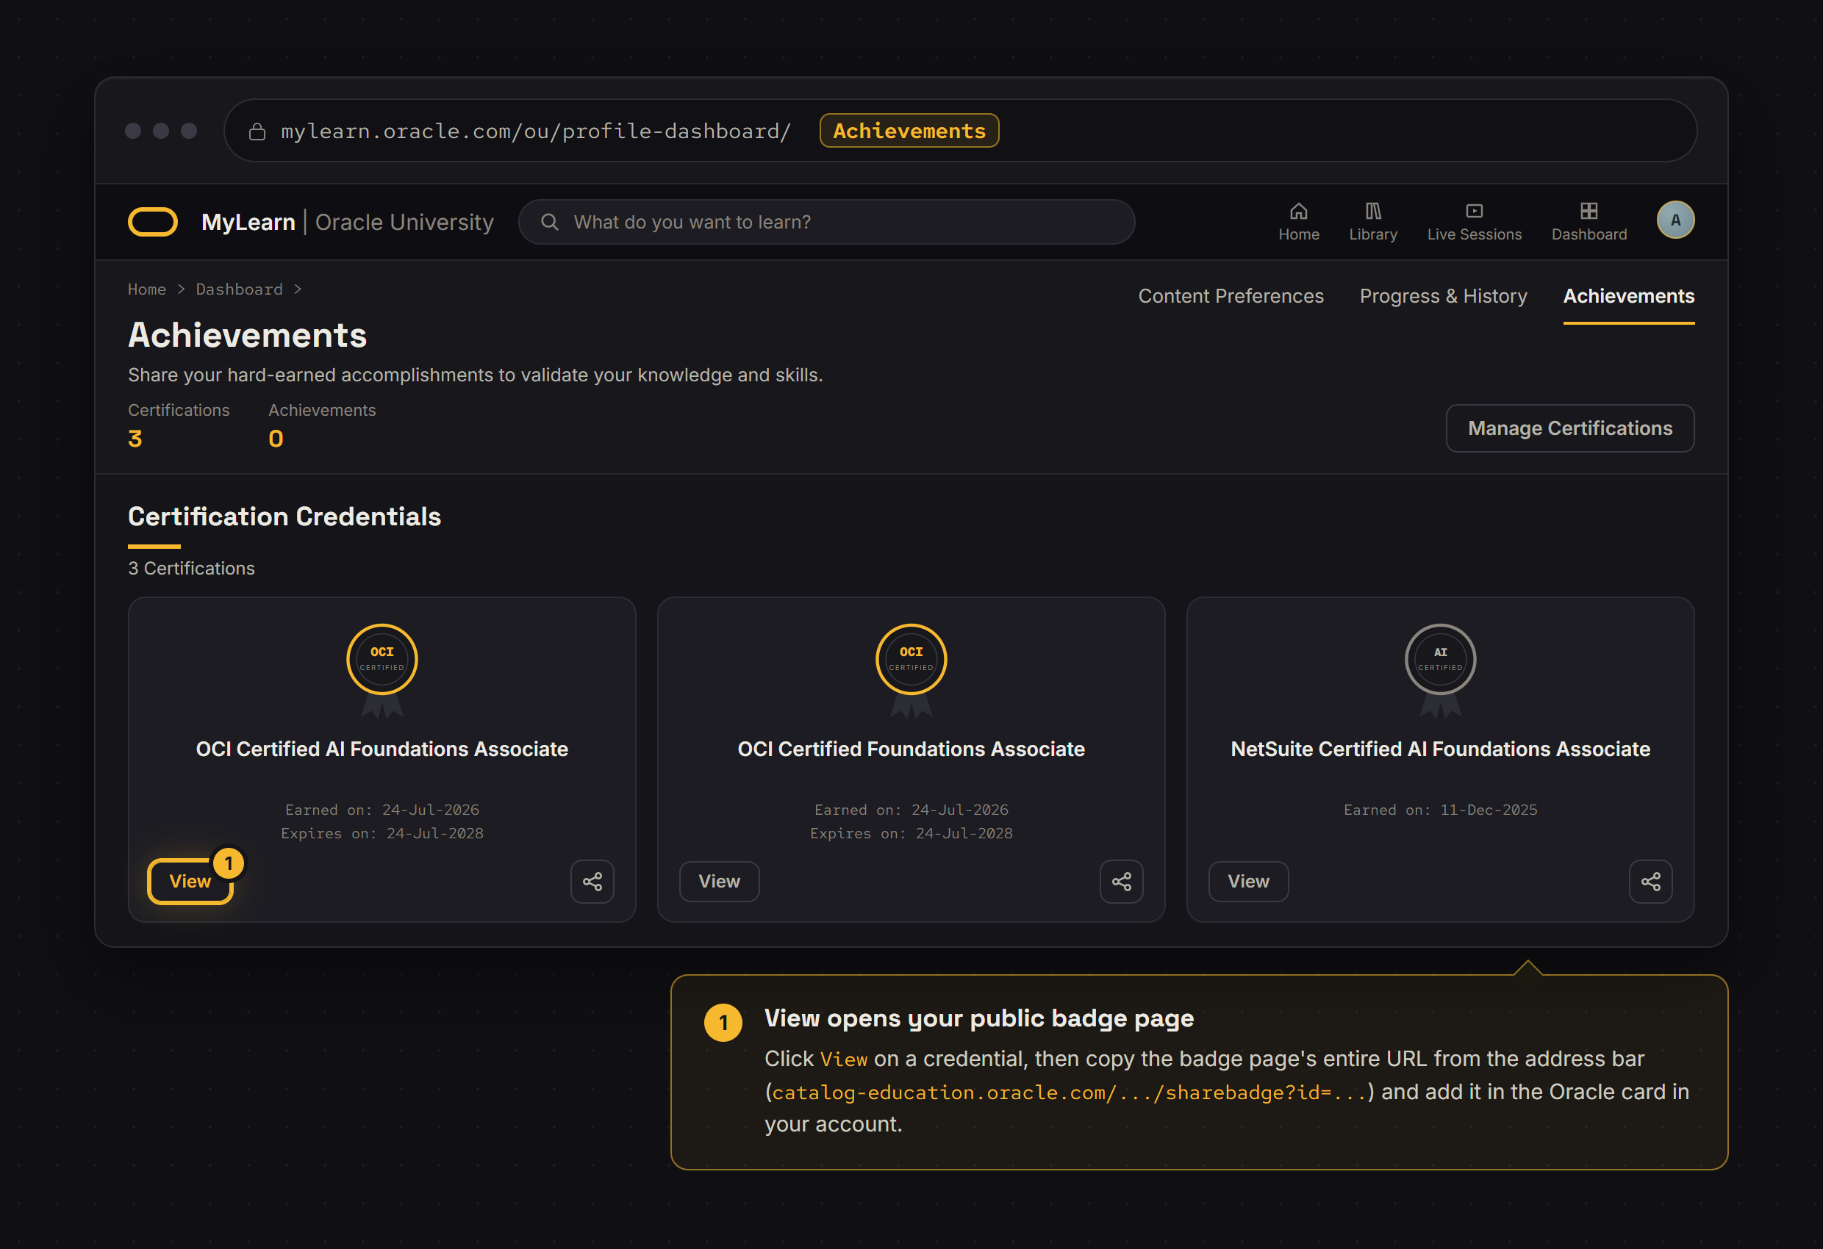View OCI Certified Foundations Associate credential
This screenshot has height=1249, width=1823.
tap(718, 881)
